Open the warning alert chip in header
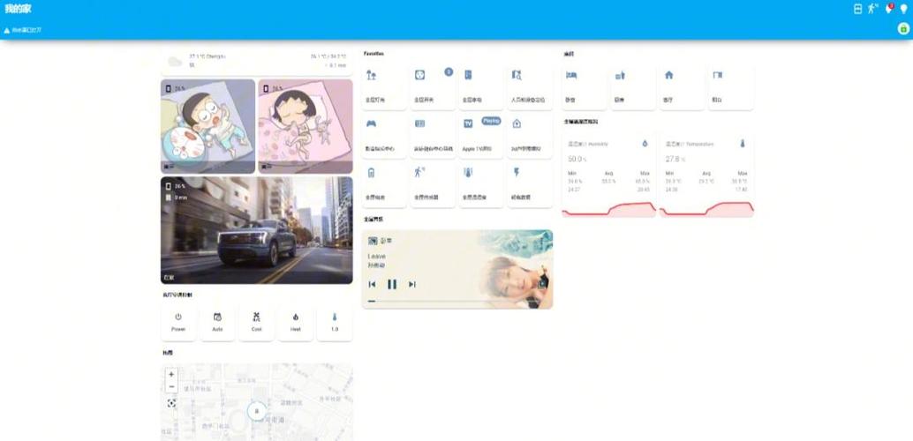 23,30
